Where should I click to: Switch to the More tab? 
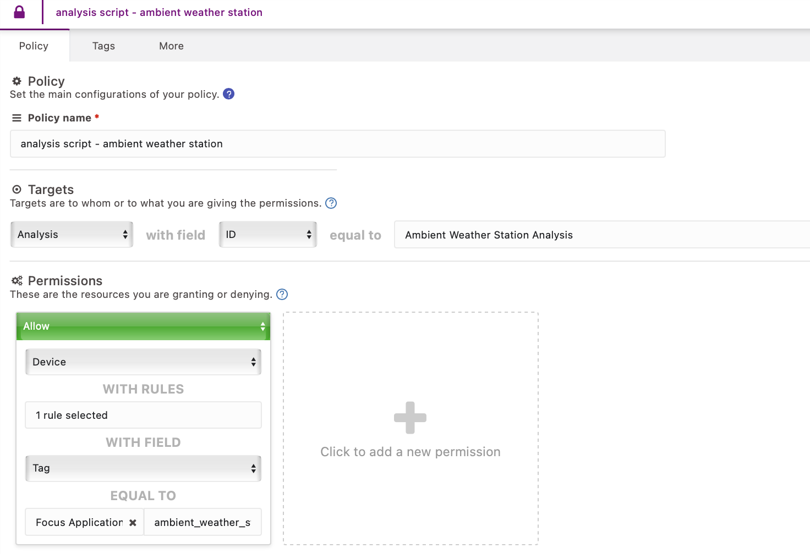point(171,46)
